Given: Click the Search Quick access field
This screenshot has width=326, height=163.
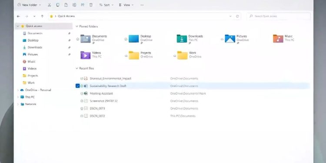Looking at the screenshot, I should (x=279, y=16).
